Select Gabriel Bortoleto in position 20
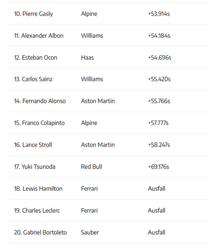 click(40, 232)
